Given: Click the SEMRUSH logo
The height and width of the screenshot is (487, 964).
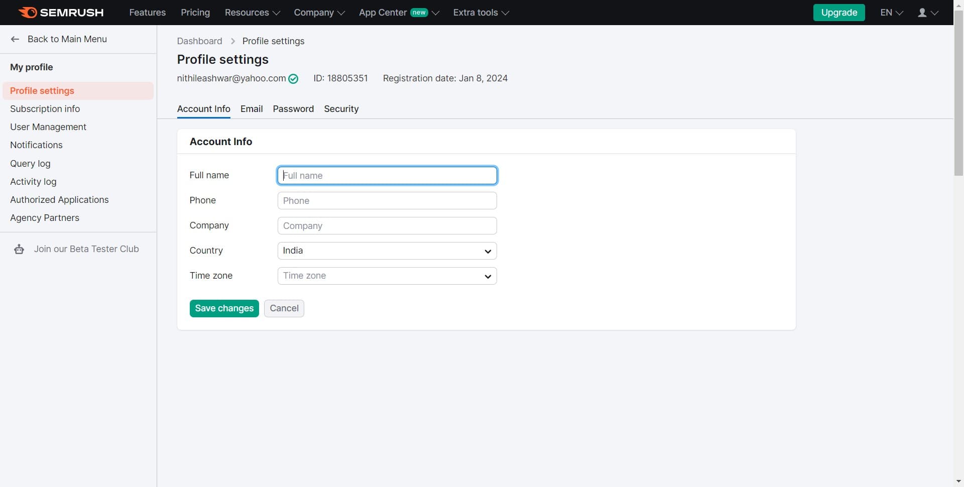Looking at the screenshot, I should pos(60,13).
